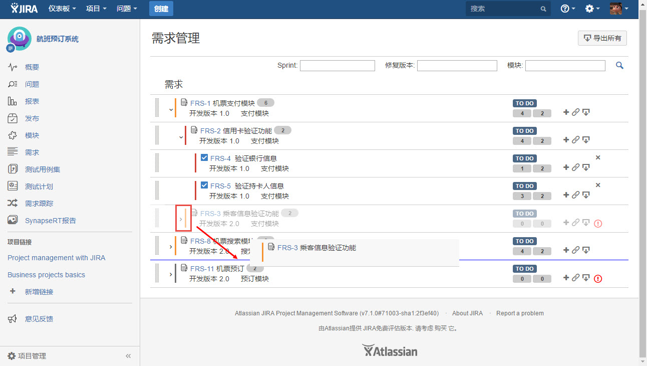The image size is (647, 366).
Task: Focus the 修复版本 filter input
Action: click(x=457, y=66)
